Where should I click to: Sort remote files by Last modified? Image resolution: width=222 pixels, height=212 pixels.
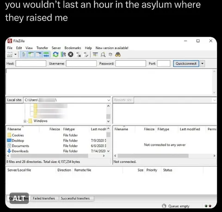tap(190, 129)
